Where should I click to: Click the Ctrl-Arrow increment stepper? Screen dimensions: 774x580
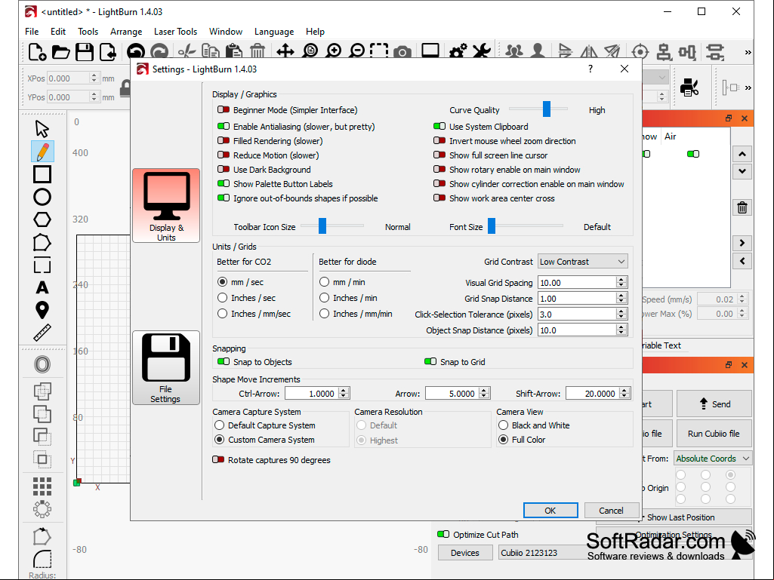[x=344, y=393]
